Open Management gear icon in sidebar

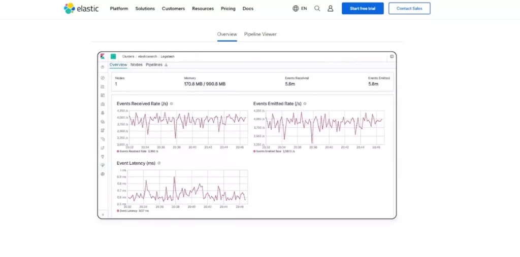click(x=103, y=174)
